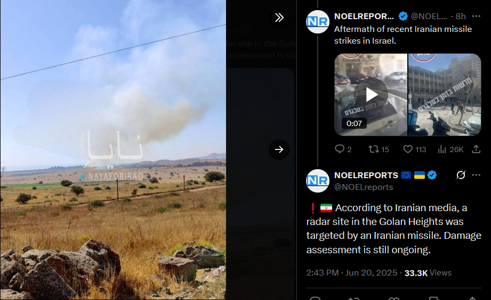Repost the tweet with 15 reposts
This screenshot has height=300, width=491.
coord(379,149)
